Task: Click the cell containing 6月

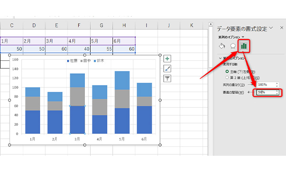Action: 124,41
